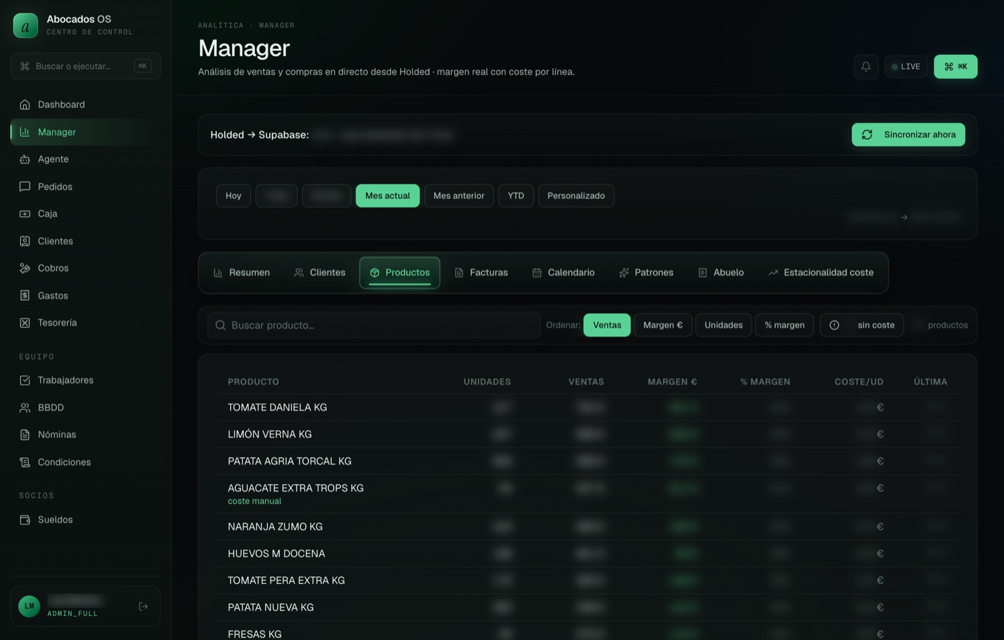Go to Pedidos in the sidebar
This screenshot has width=1004, height=640.
[x=86, y=187]
